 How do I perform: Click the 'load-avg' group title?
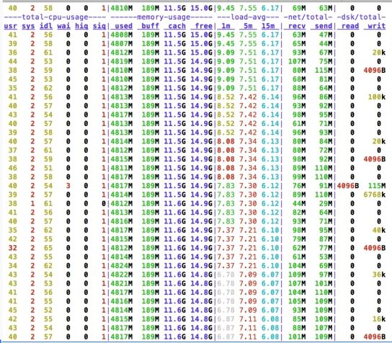[248, 17]
